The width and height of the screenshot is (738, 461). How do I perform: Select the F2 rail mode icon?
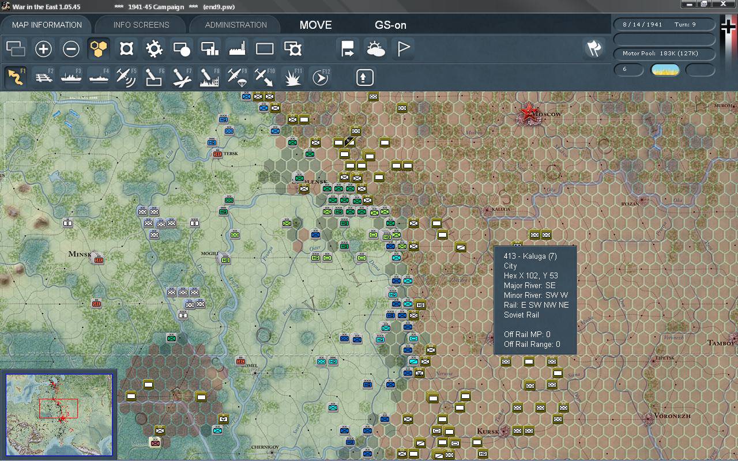coord(43,77)
